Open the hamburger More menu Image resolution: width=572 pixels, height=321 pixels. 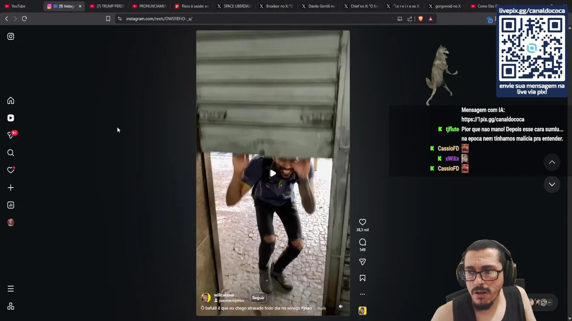pyautogui.click(x=11, y=289)
